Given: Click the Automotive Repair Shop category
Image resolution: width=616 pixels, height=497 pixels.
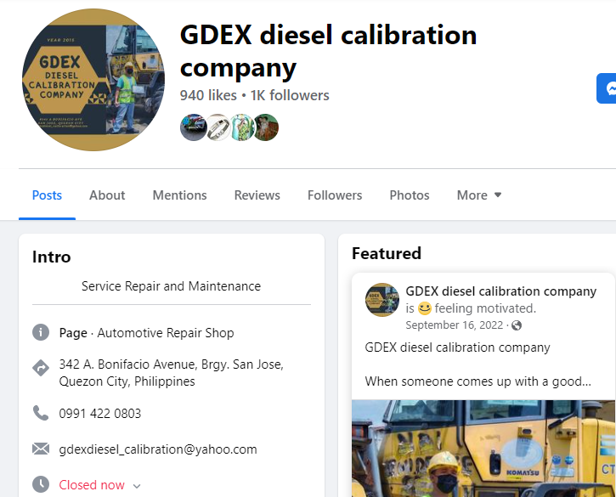Looking at the screenshot, I should tap(166, 333).
